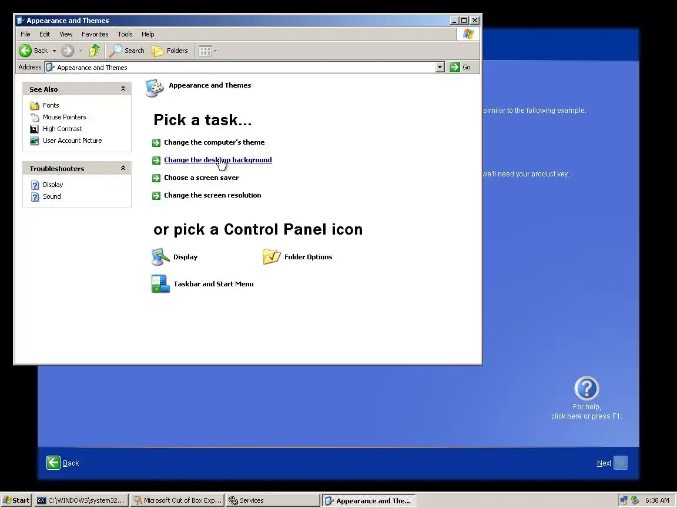The height and width of the screenshot is (508, 677).
Task: Click arrow icon beside Change the screen resolution
Action: [x=156, y=196]
